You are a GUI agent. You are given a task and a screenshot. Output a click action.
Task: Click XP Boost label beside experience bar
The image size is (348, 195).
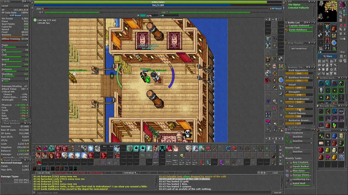tap(275, 9)
